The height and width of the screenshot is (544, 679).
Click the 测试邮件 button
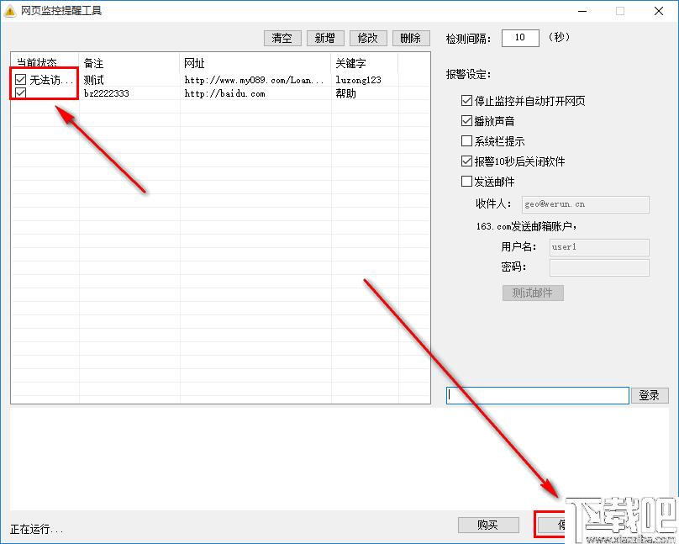tap(533, 293)
